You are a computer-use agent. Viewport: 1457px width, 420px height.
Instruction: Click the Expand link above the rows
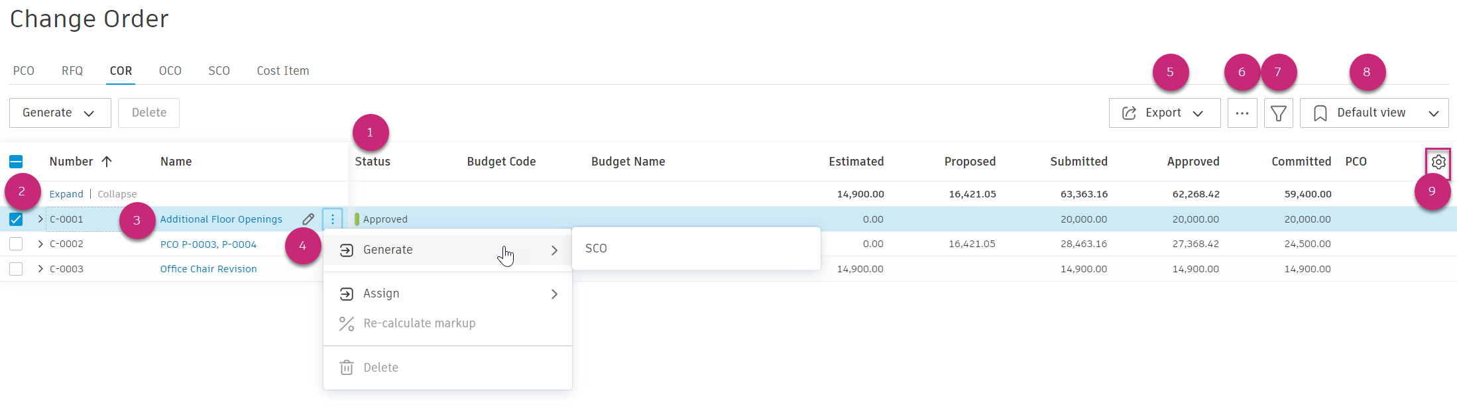coord(66,194)
